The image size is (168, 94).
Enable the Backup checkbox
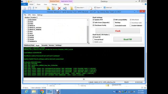click(114, 22)
